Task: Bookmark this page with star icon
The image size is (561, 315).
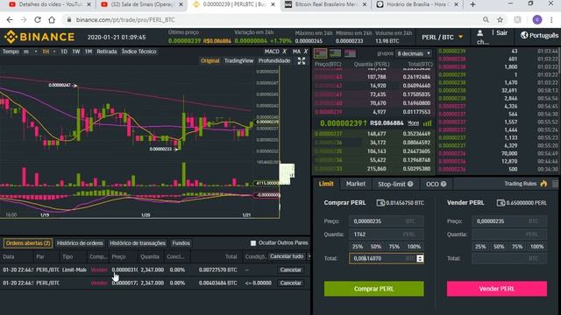Action: pos(501,20)
